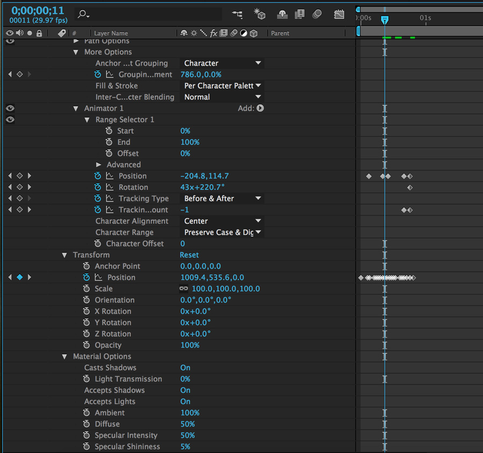Screen dimensions: 483x453
Task: Expand the Advanced section
Action: pyautogui.click(x=98, y=164)
